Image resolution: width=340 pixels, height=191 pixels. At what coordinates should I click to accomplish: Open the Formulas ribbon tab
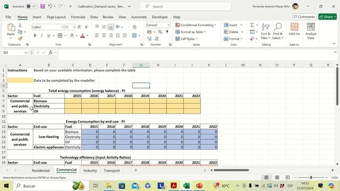coord(78,17)
